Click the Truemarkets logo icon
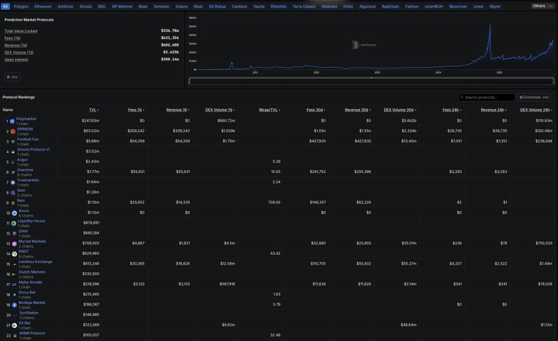The width and height of the screenshot is (558, 341). point(13,182)
